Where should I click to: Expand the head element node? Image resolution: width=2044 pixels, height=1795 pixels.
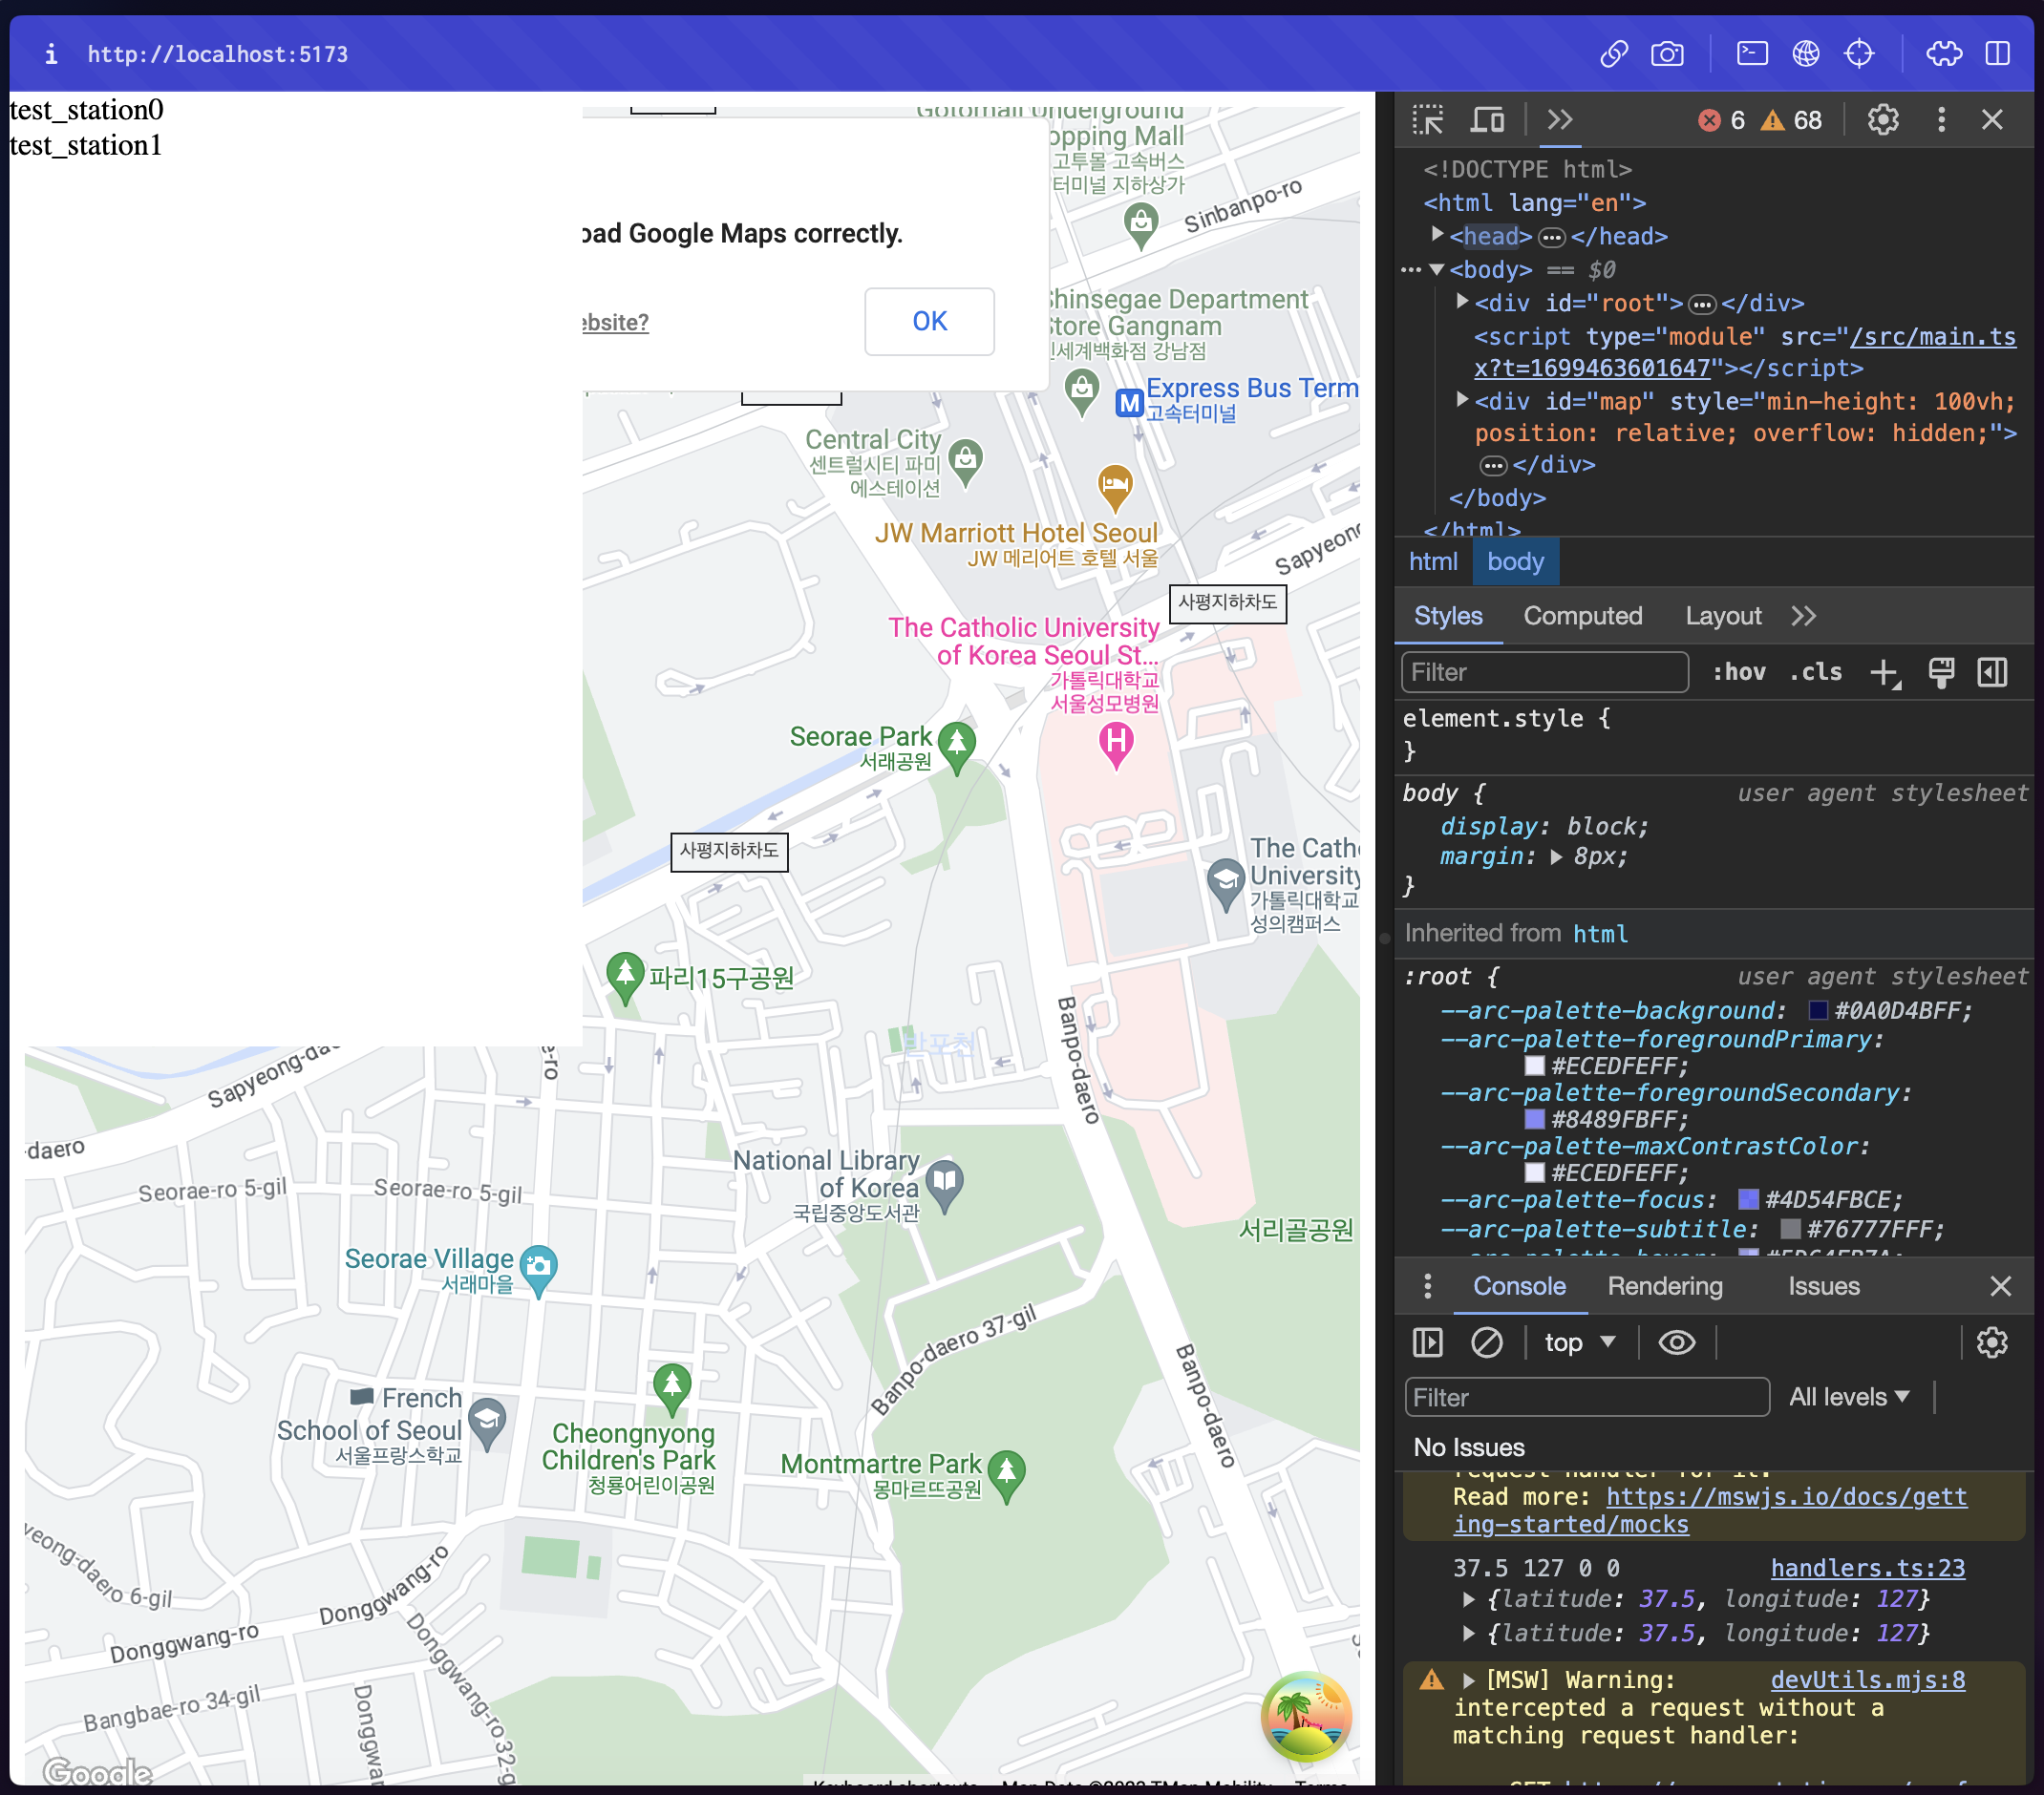point(1437,235)
